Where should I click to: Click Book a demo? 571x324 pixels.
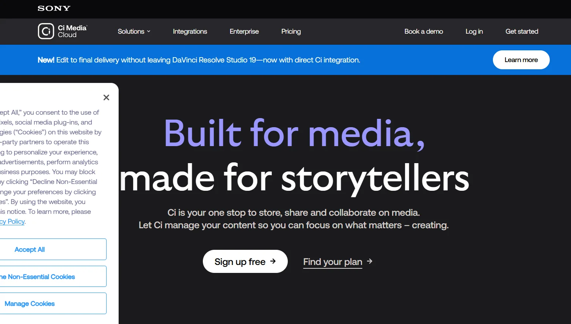pyautogui.click(x=424, y=31)
